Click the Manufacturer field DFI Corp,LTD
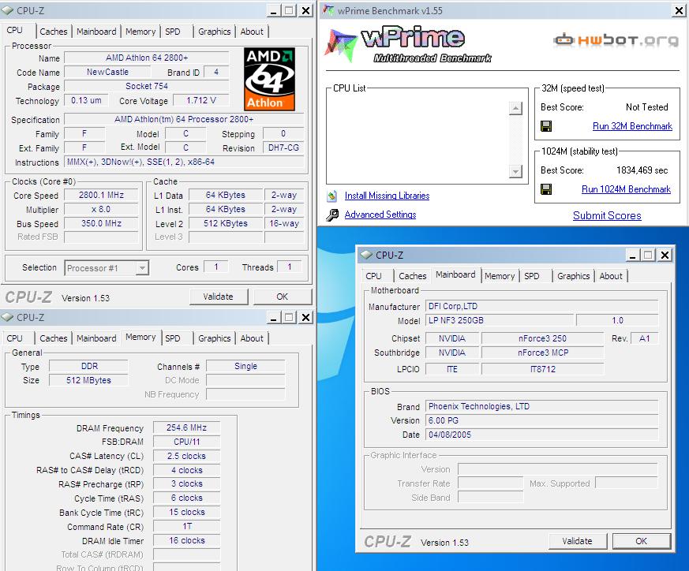This screenshot has height=571, width=689. click(541, 307)
